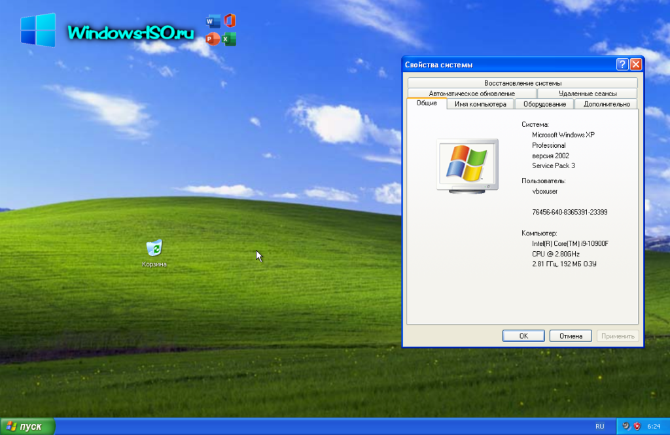The height and width of the screenshot is (435, 670).
Task: Click the версия 2002 text
Action: 550,156
